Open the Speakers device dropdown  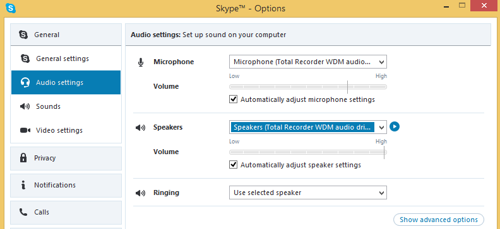(308, 127)
